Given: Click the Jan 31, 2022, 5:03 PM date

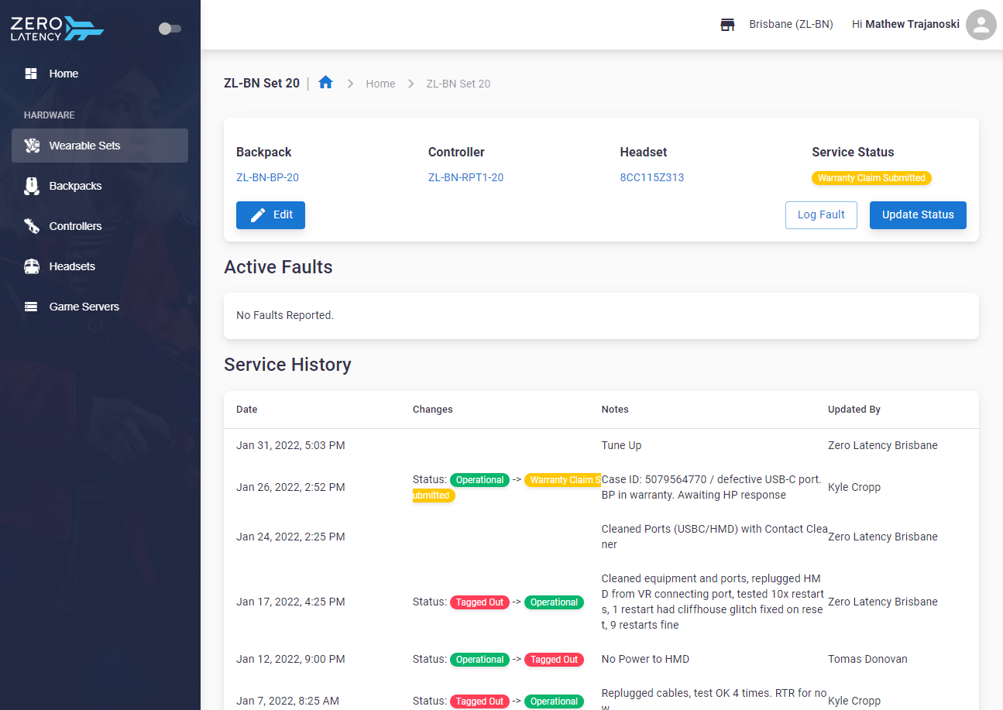Looking at the screenshot, I should (290, 446).
